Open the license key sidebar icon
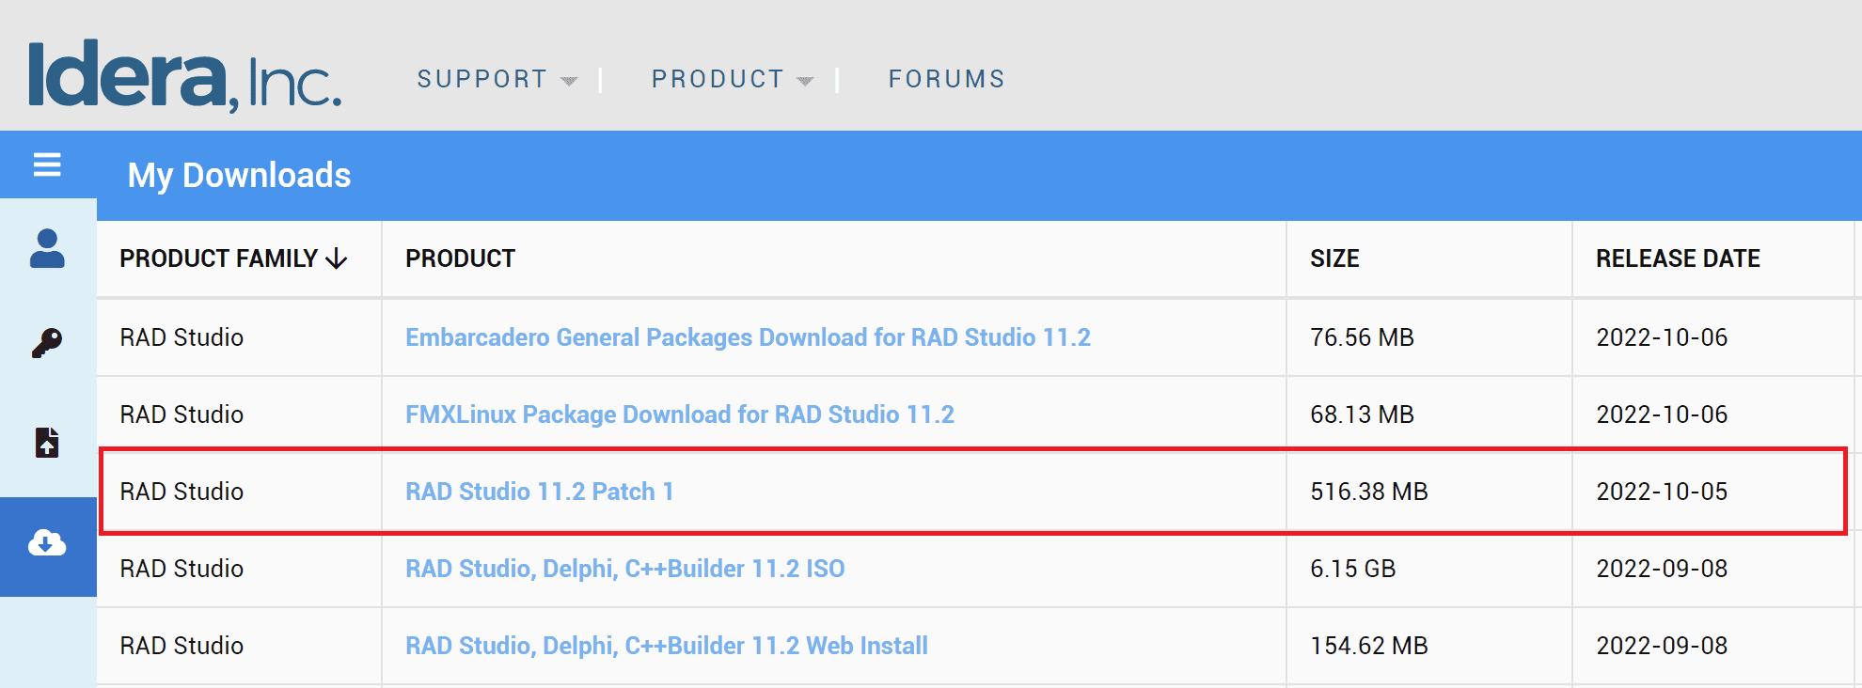 (x=47, y=343)
